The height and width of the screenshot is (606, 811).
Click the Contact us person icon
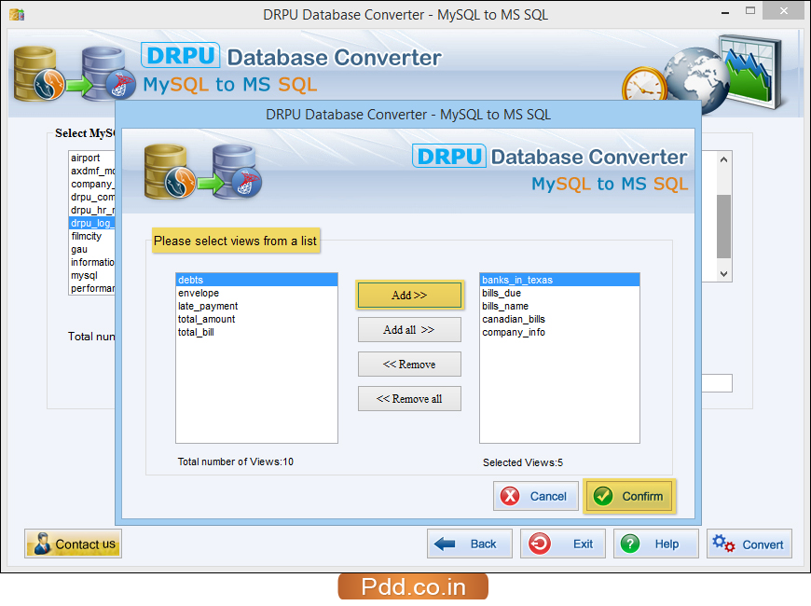[42, 544]
